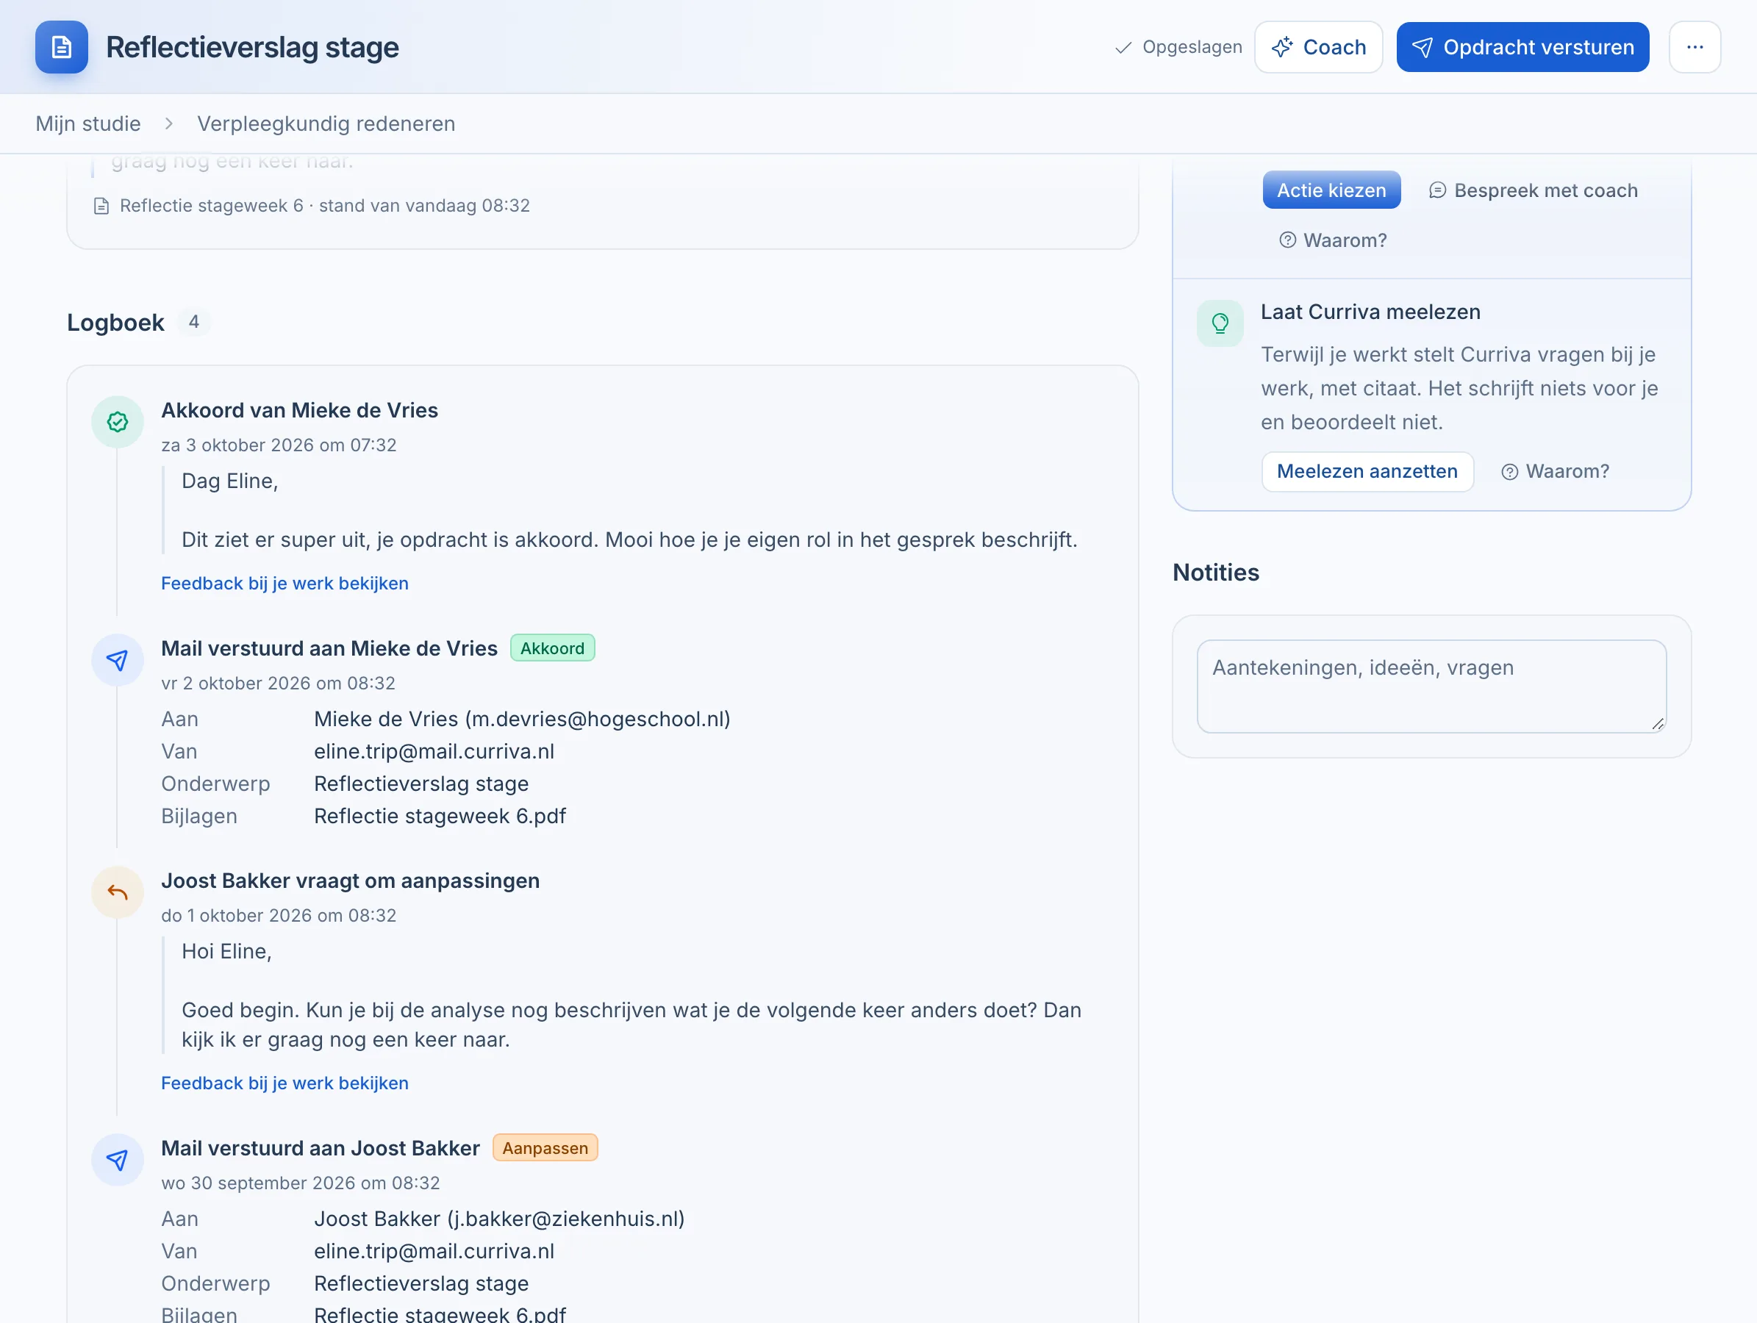
Task: Select j.bakker@ziekenhuis.nl recipient text
Action: [565, 1219]
